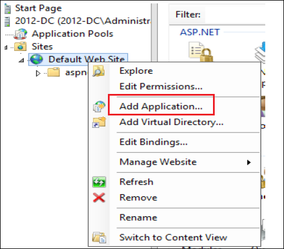Image resolution: width=284 pixels, height=249 pixels.
Task: Click inside the Filter input field
Action: tap(235, 15)
